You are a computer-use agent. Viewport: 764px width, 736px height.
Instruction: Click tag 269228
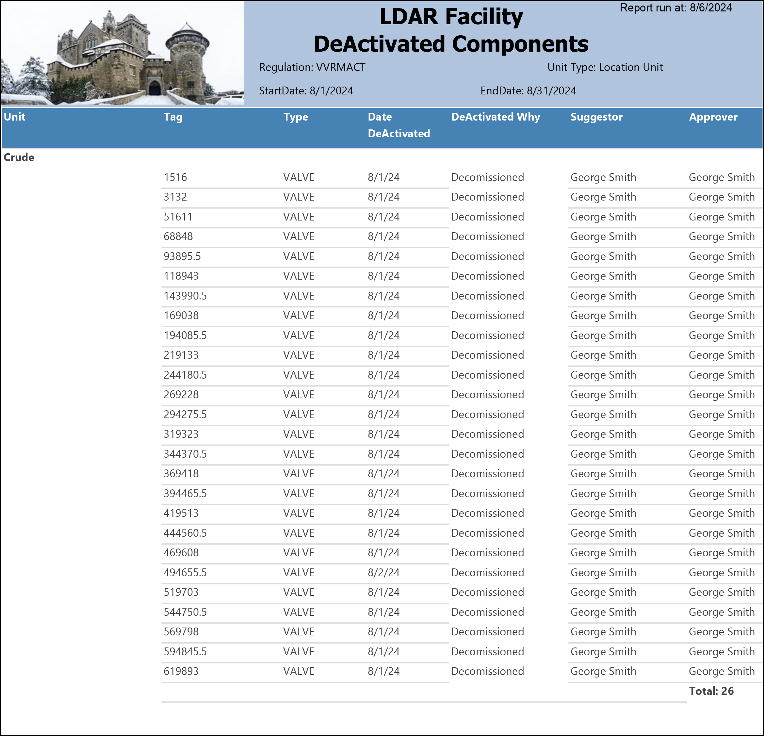(181, 395)
